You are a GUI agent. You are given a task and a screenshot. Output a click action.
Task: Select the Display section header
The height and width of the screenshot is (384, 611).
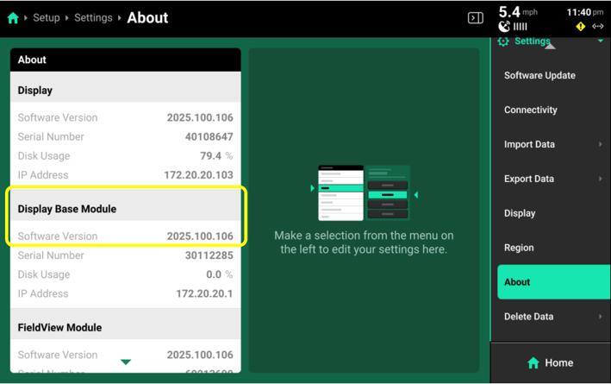click(x=126, y=87)
